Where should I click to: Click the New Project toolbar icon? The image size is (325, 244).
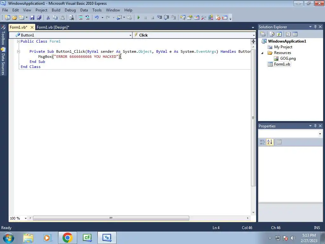pos(8,18)
